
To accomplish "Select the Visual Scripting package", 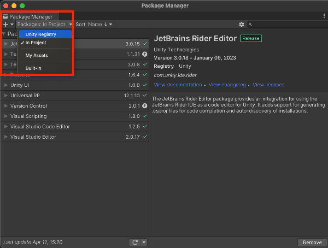I will click(x=75, y=116).
